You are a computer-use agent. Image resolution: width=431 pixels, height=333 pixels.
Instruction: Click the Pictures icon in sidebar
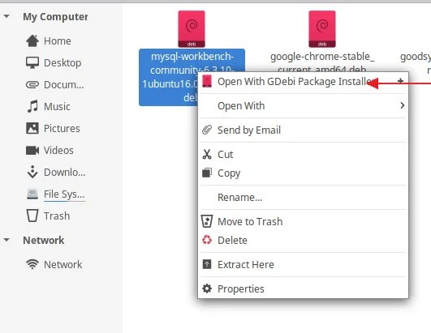tap(32, 128)
